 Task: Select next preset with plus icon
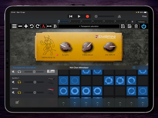[x=26, y=26]
